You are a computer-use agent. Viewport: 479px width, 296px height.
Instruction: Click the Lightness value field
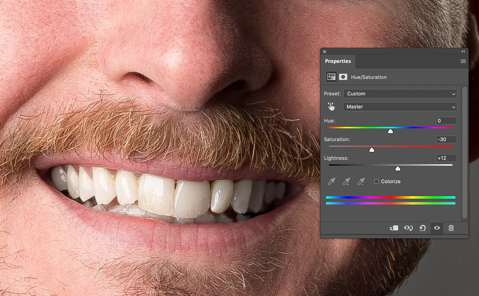click(446, 158)
